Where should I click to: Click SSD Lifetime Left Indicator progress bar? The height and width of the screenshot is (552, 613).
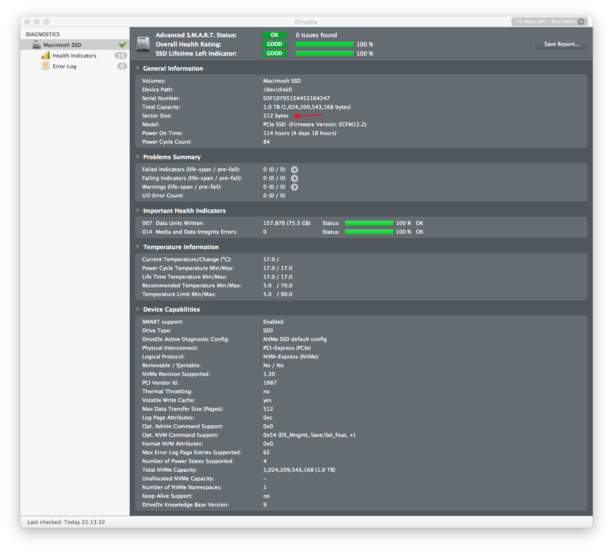[325, 53]
